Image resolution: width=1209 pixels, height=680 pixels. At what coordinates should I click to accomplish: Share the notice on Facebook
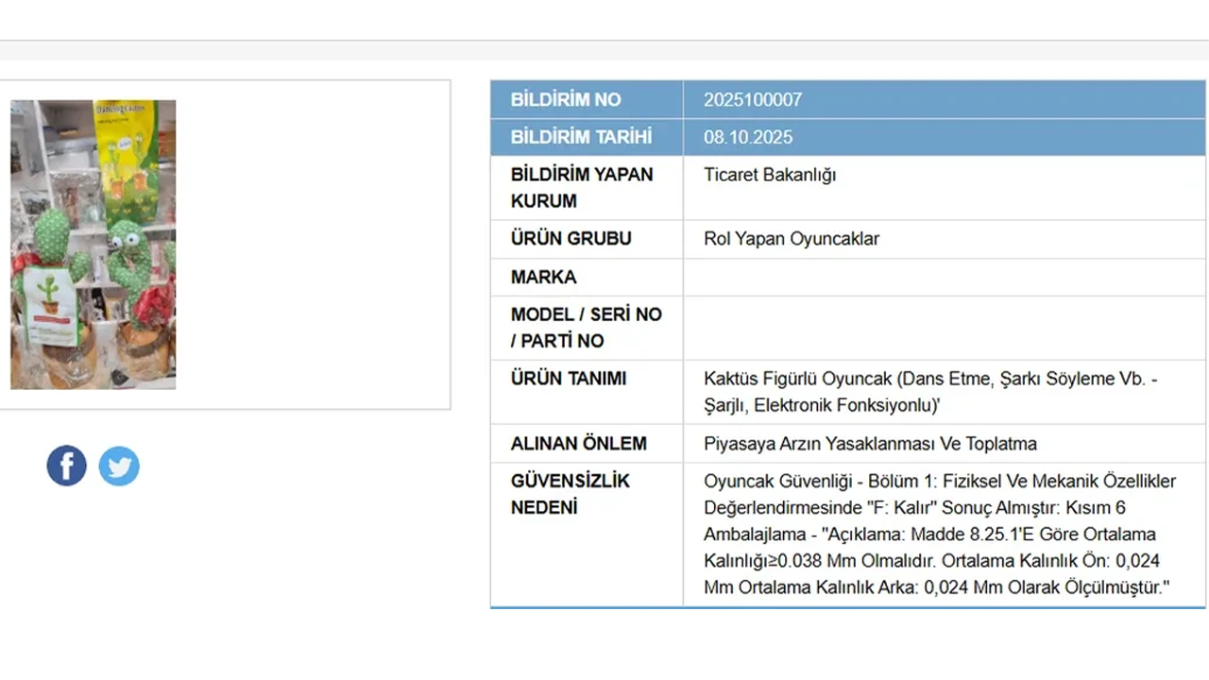click(x=66, y=466)
